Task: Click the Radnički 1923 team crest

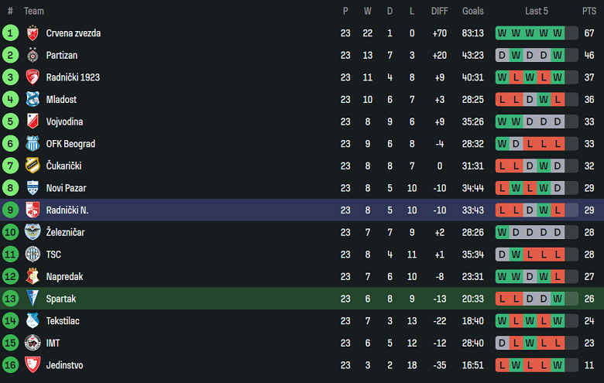Action: click(33, 77)
